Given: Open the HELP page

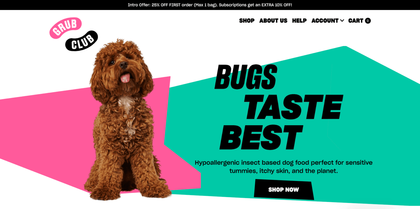Looking at the screenshot, I should pos(299,21).
